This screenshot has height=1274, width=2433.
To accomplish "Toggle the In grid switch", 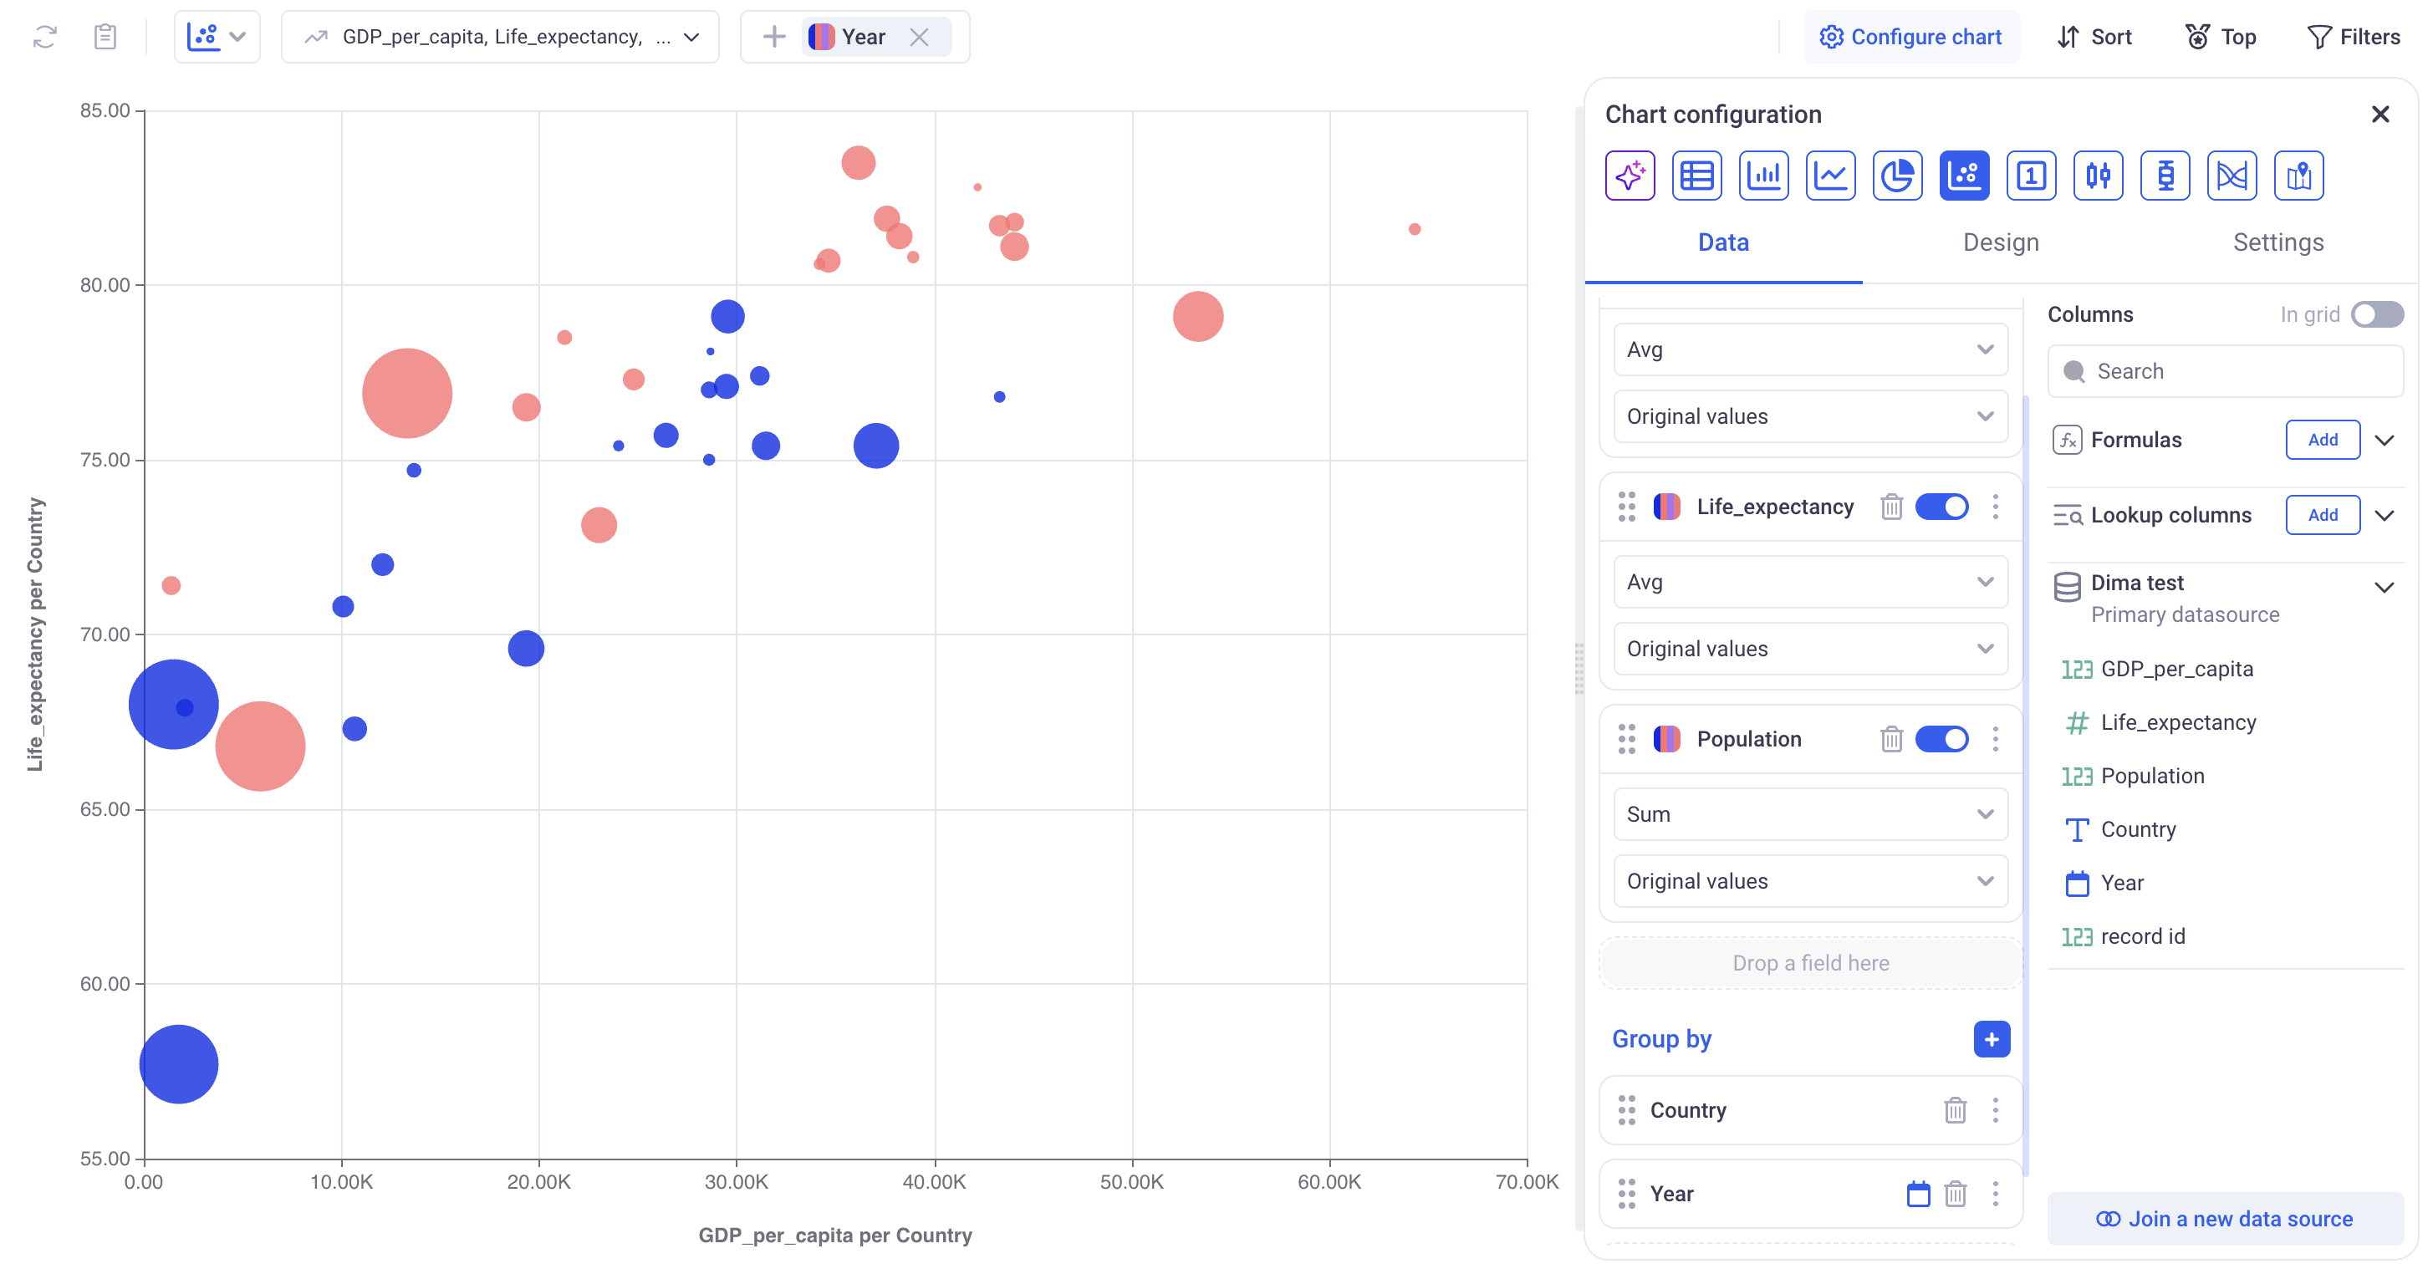I will click(x=2376, y=314).
